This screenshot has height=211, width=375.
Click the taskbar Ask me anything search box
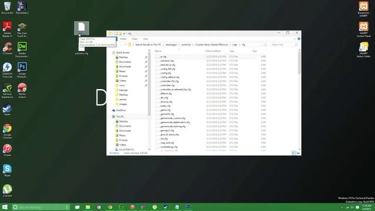click(x=41, y=207)
